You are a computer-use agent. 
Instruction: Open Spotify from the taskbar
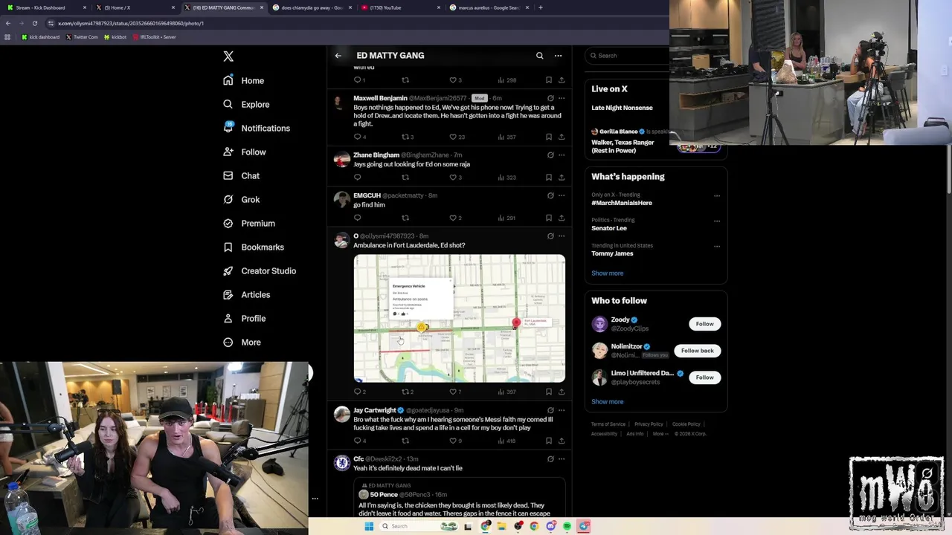tap(567, 526)
